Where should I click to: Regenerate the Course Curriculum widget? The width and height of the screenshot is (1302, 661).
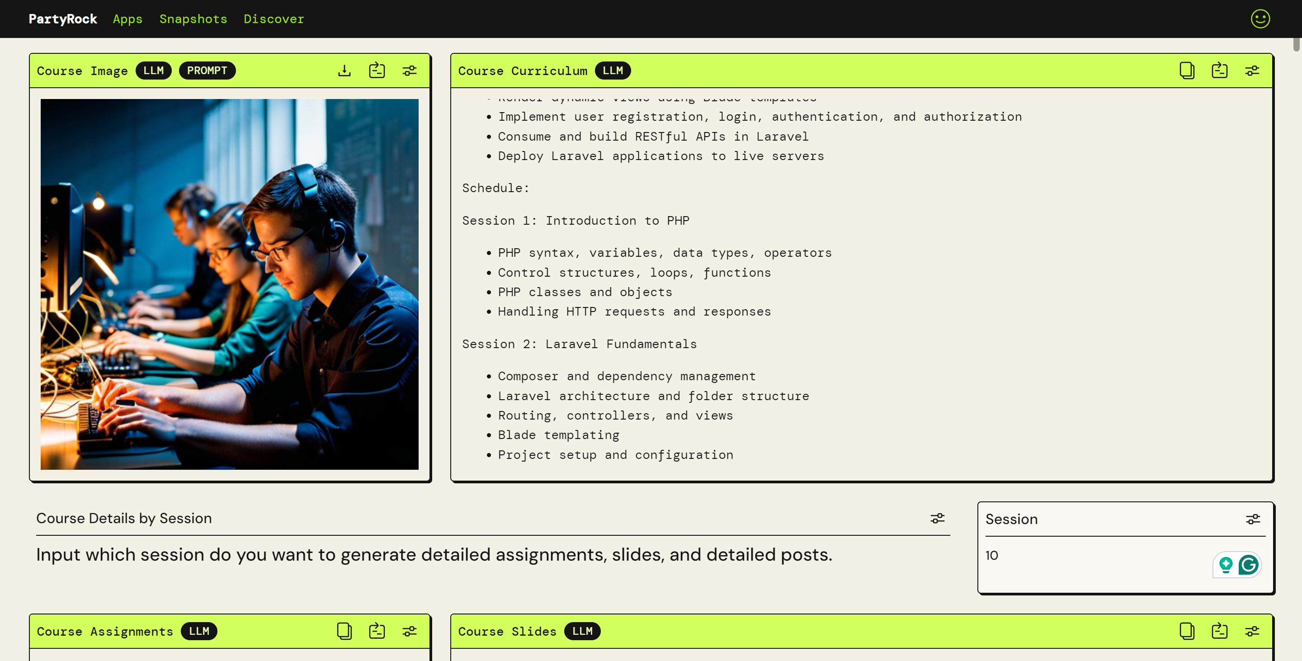coord(1219,70)
